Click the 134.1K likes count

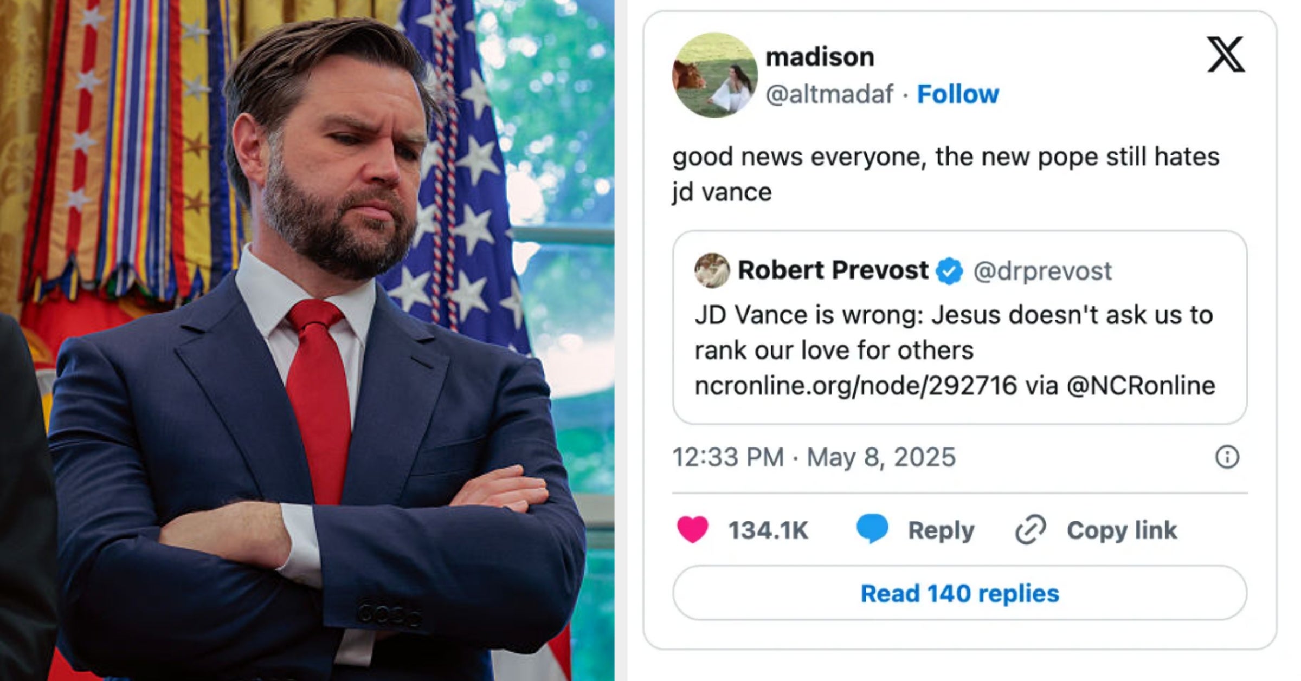tap(768, 530)
